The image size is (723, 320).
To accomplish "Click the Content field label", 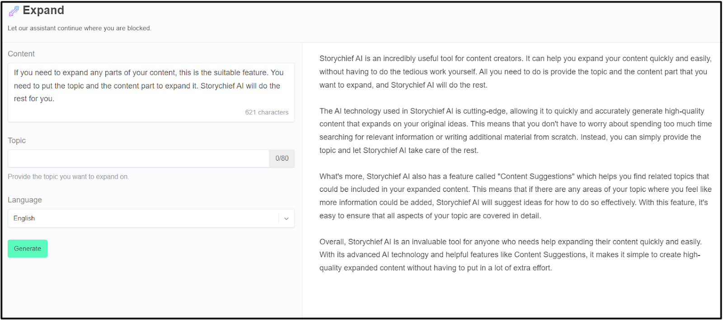I will 21,54.
